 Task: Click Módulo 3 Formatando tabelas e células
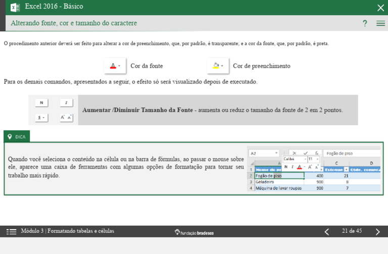coord(68,231)
